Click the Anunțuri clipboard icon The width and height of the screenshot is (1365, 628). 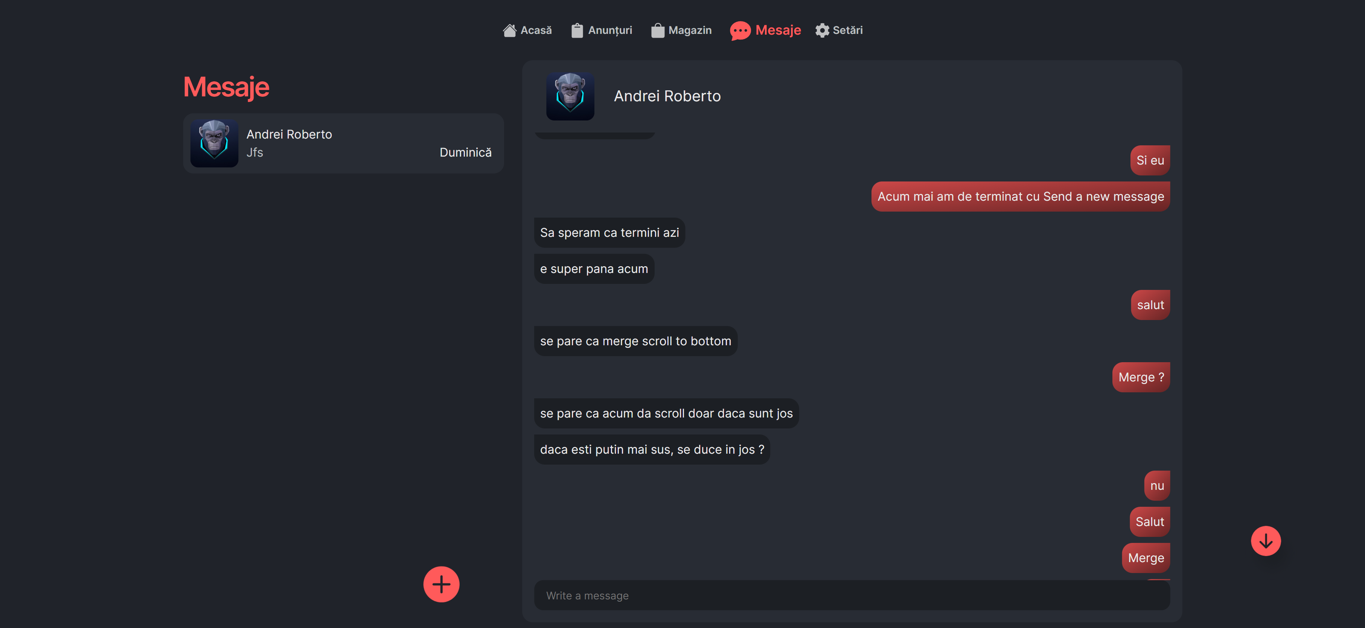[x=577, y=31]
